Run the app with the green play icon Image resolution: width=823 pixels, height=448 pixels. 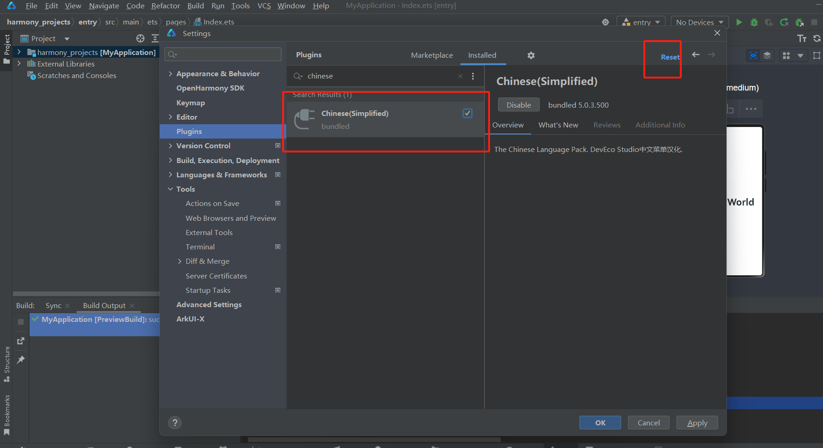tap(739, 22)
